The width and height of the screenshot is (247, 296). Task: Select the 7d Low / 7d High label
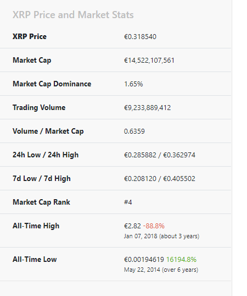(x=42, y=179)
